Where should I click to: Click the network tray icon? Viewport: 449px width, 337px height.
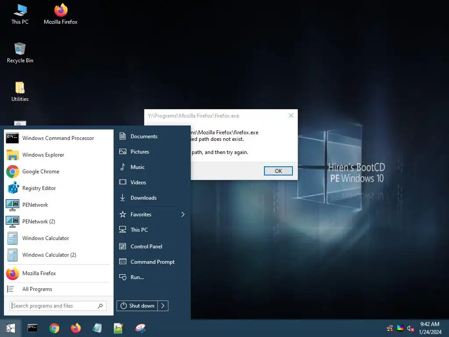pos(390,328)
